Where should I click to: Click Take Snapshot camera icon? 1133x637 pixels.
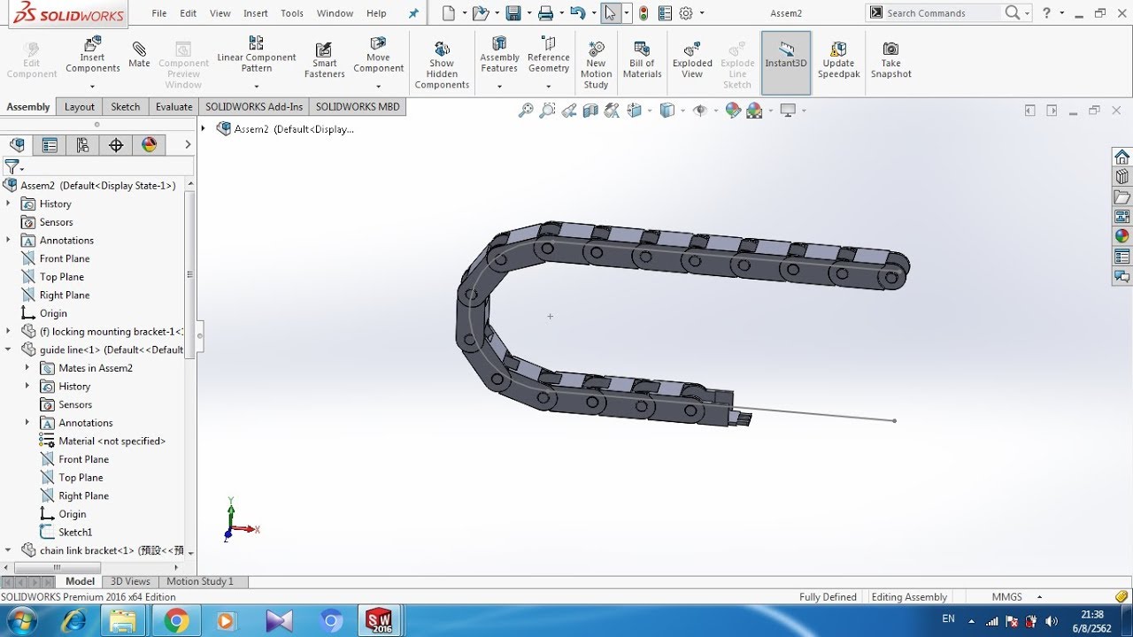point(890,60)
